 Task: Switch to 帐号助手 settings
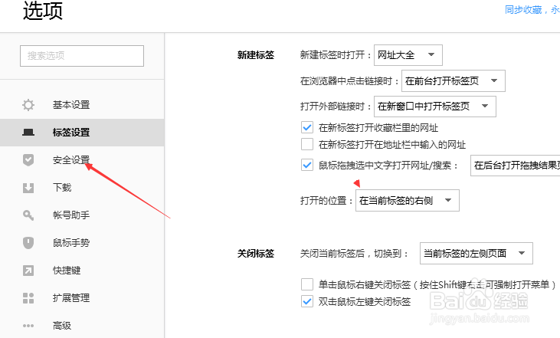tap(82, 215)
